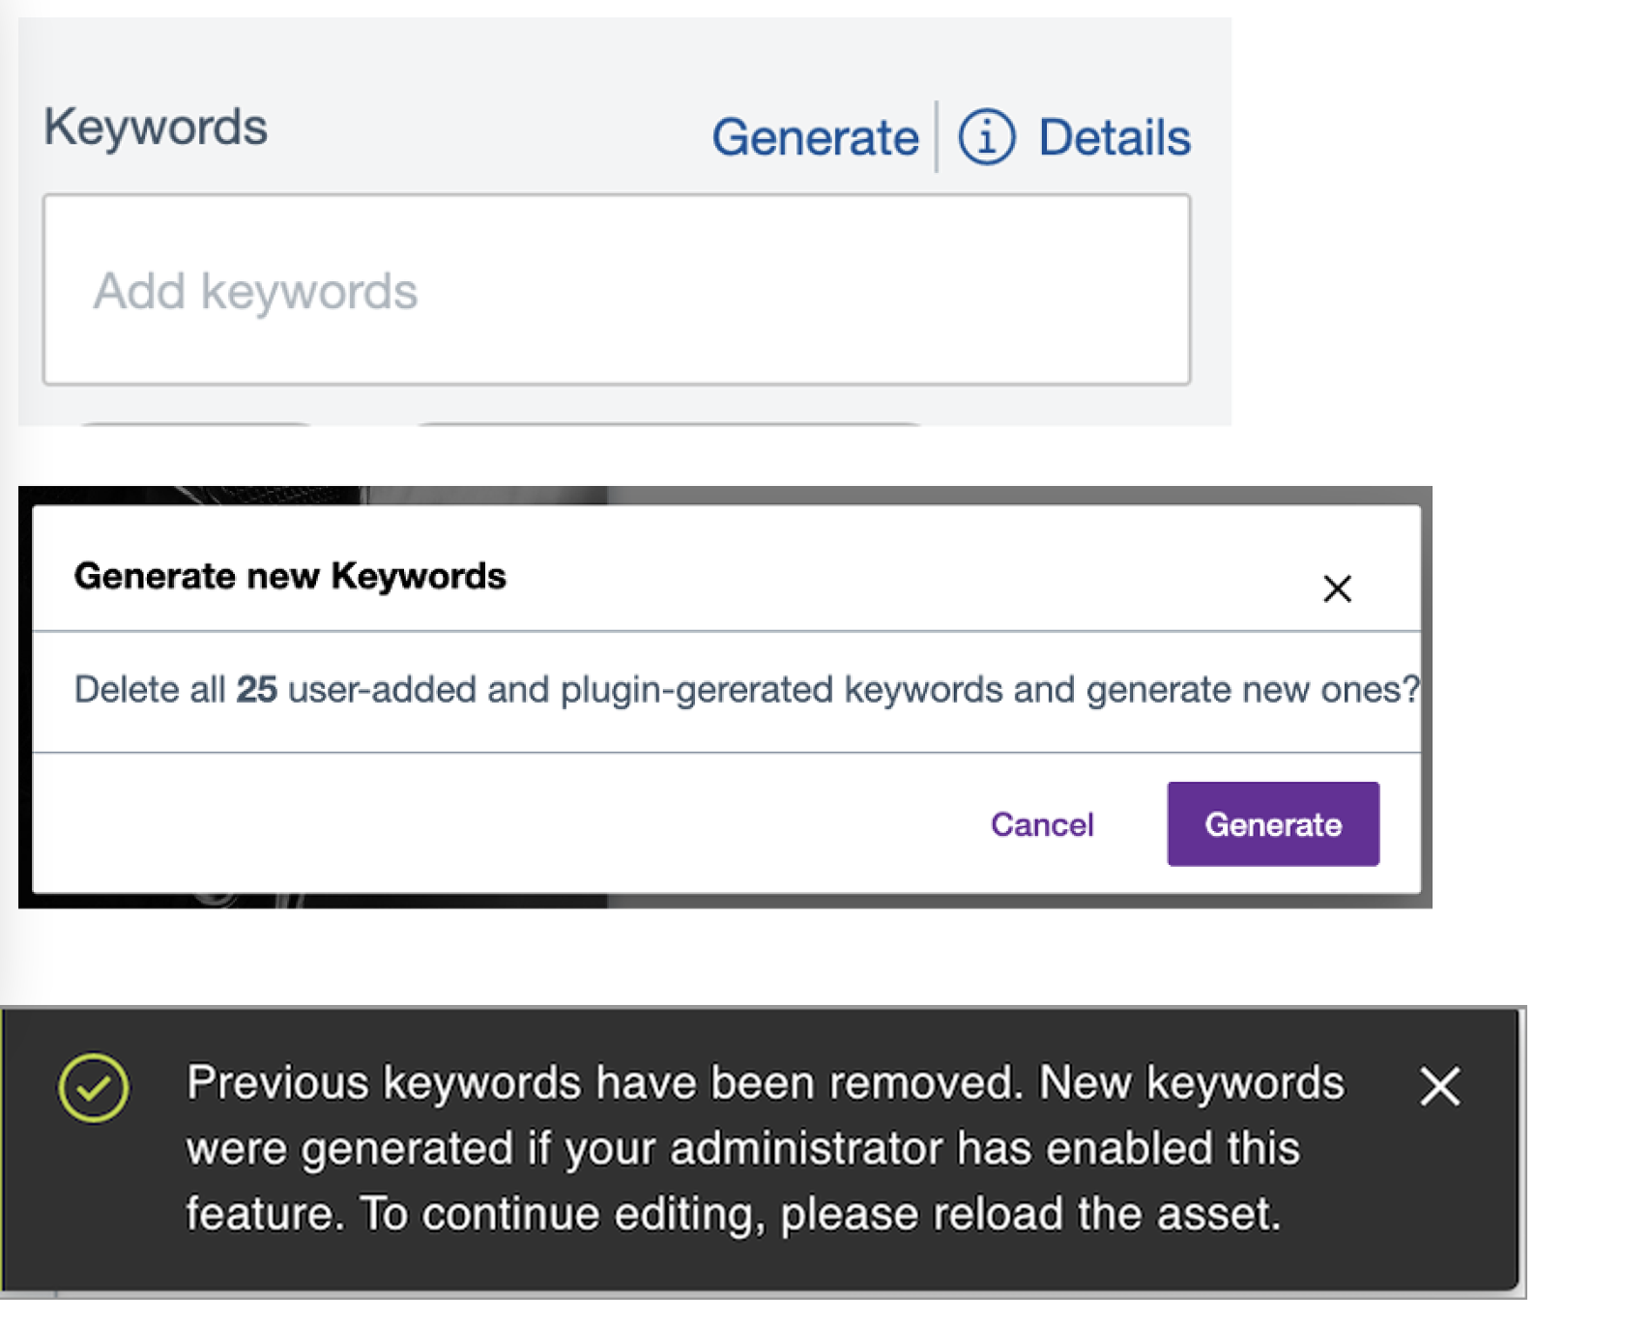Click the bold 25 keyword count
Image resolution: width=1651 pixels, height=1320 pixels.
(x=258, y=689)
